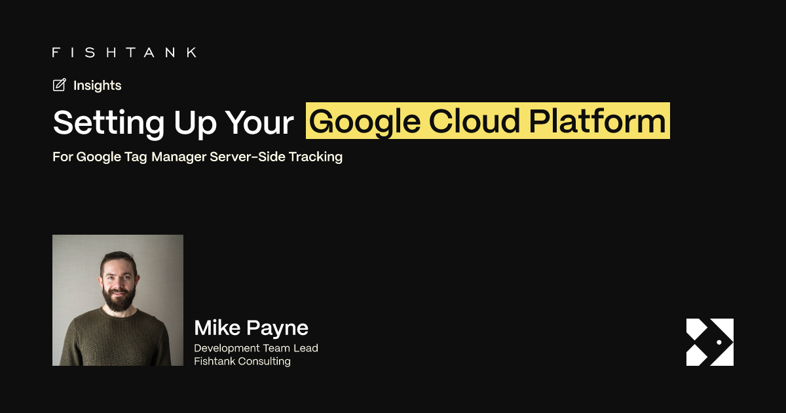This screenshot has width=786, height=413.
Task: Click the highlighted 'Google Cloud Platform' text
Action: pos(488,121)
